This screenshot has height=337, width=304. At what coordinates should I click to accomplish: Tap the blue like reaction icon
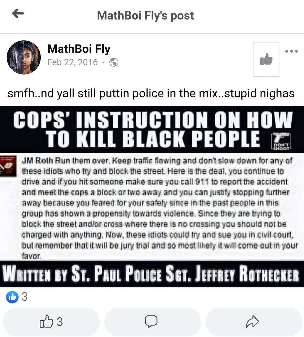click(x=12, y=297)
